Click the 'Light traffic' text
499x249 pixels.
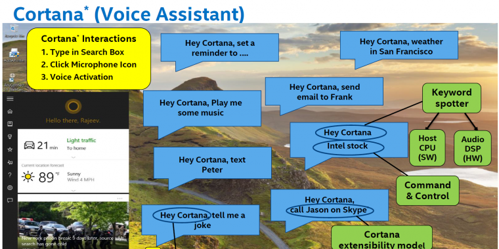point(81,140)
